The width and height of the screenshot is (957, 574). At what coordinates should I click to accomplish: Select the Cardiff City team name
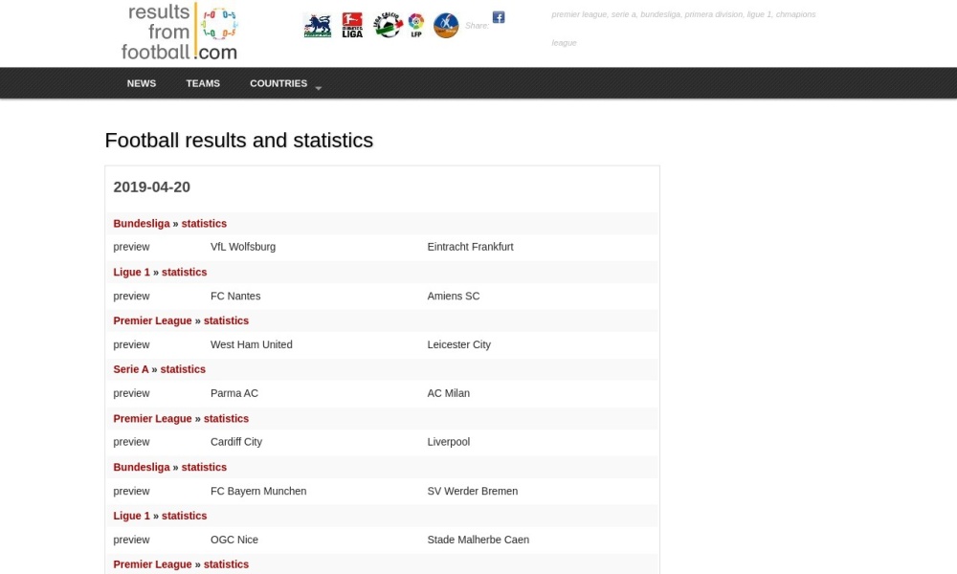pyautogui.click(x=236, y=442)
